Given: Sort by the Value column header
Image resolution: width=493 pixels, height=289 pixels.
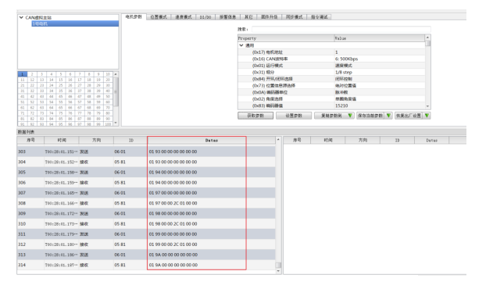Looking at the screenshot, I should 379,38.
